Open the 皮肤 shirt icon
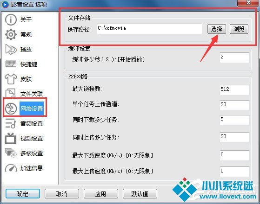The width and height of the screenshot is (260, 204). 11,79
